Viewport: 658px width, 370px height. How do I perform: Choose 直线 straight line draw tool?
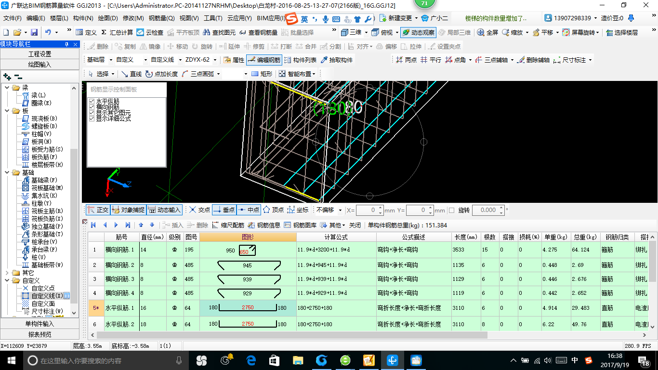[132, 74]
